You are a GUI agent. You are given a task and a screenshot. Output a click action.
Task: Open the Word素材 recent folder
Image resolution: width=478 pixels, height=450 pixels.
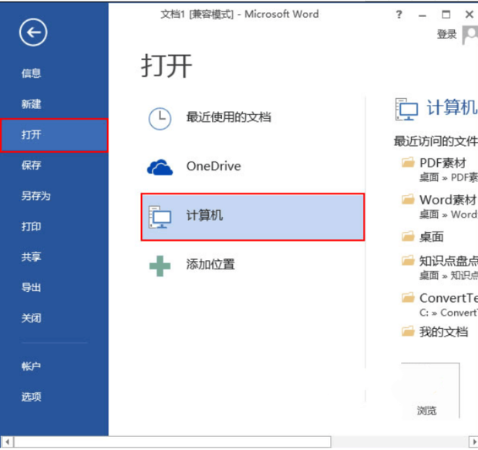[x=448, y=200]
